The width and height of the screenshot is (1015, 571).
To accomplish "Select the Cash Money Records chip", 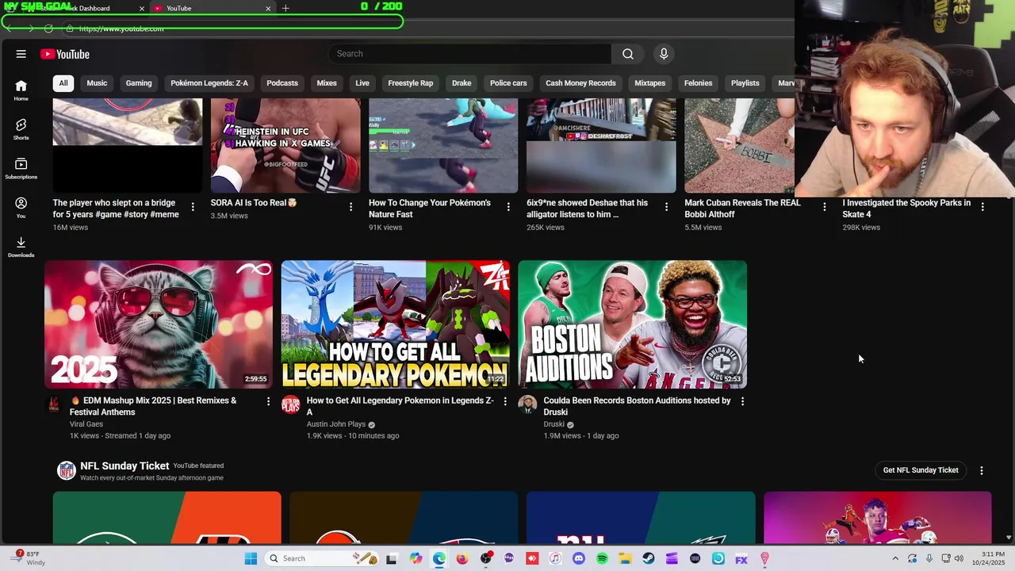I will coord(580,82).
